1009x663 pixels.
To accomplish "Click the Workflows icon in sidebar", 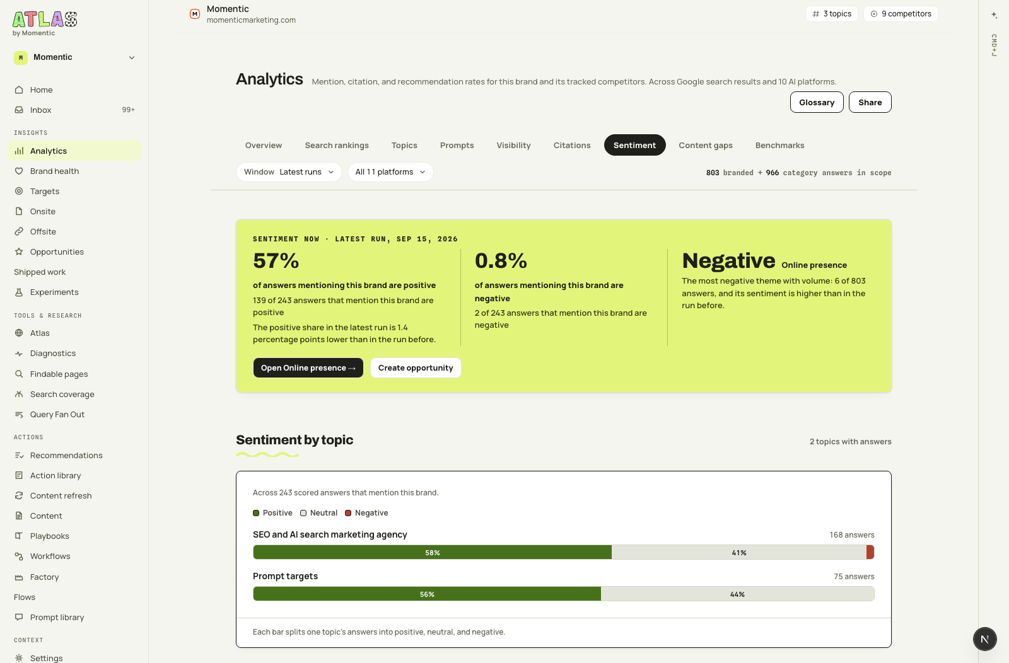I will pyautogui.click(x=19, y=556).
